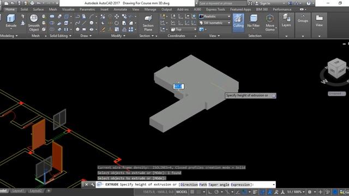Open the Home ribbon tab
Viewport: 349px width, 196px height.
(10, 9)
